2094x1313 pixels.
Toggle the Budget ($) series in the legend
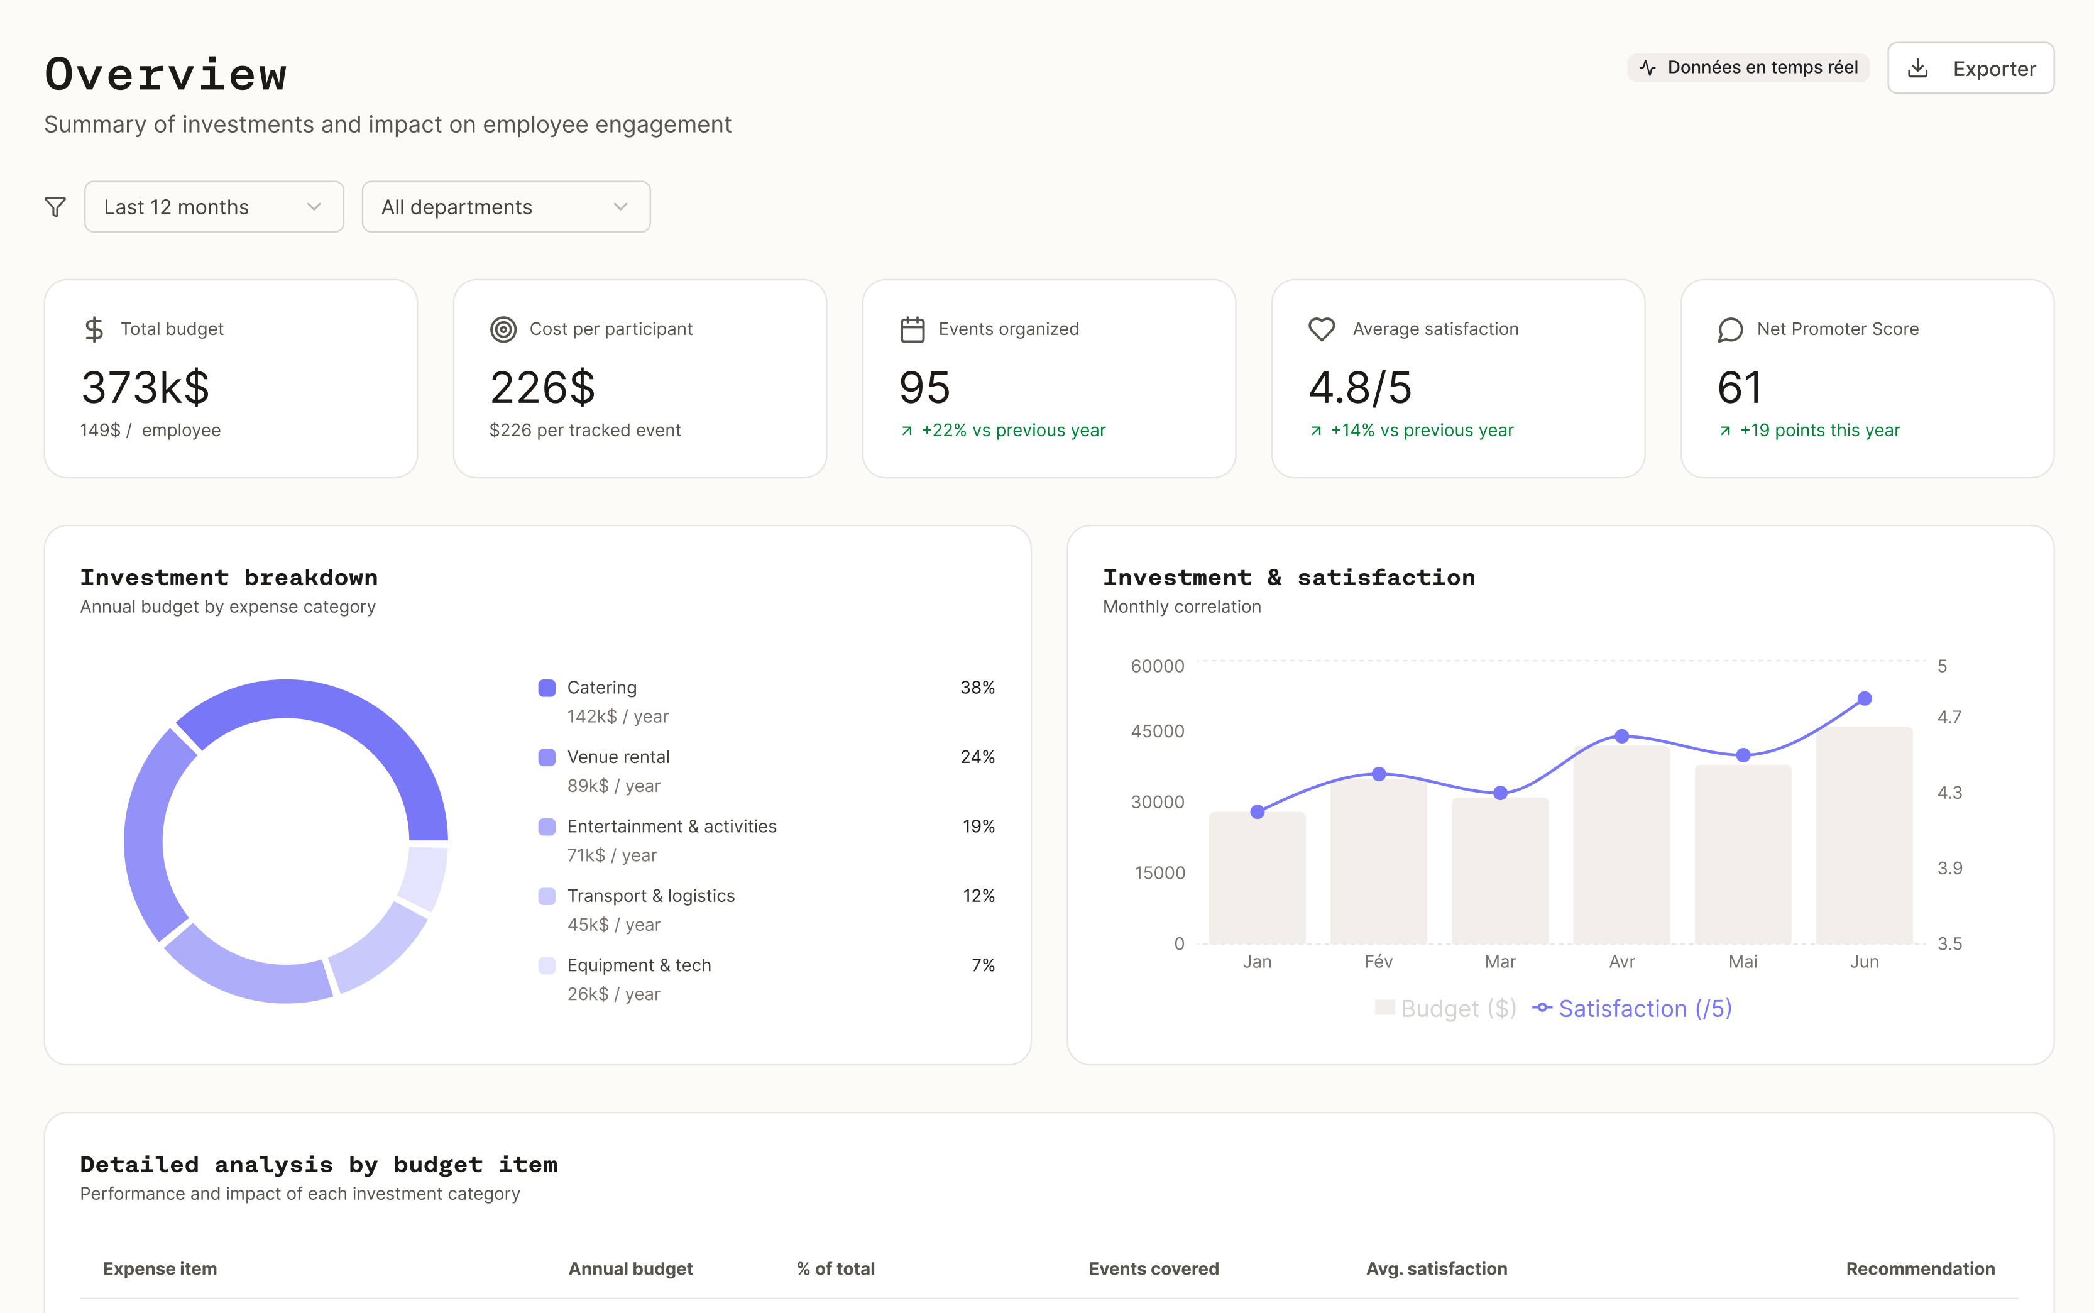pos(1445,1008)
